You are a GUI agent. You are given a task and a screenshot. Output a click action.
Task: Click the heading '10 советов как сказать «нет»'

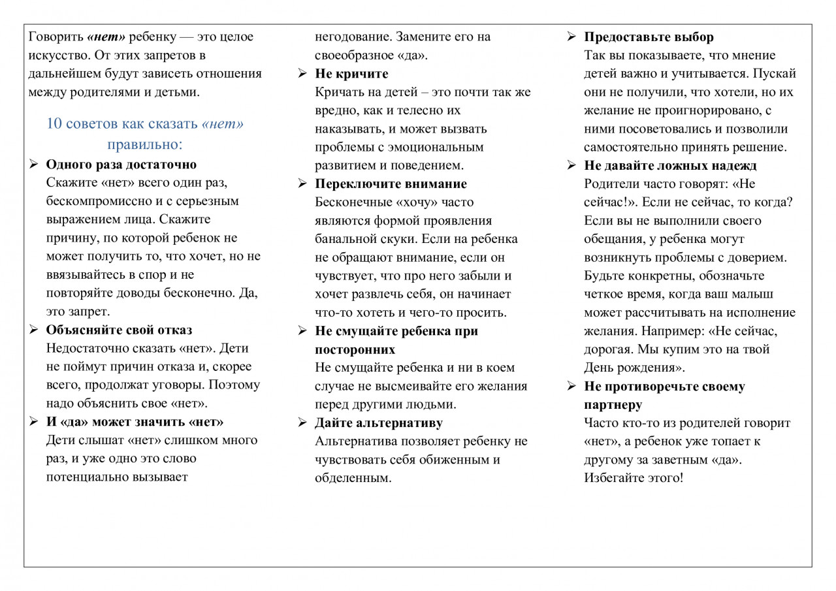(x=145, y=123)
